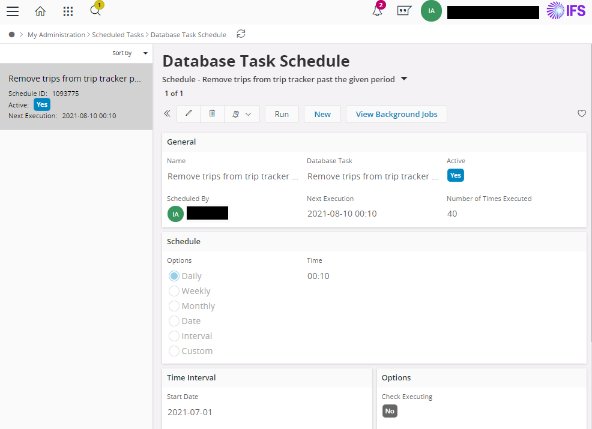This screenshot has width=592, height=429.
Task: Open the hamburger navigation menu
Action: click(13, 11)
